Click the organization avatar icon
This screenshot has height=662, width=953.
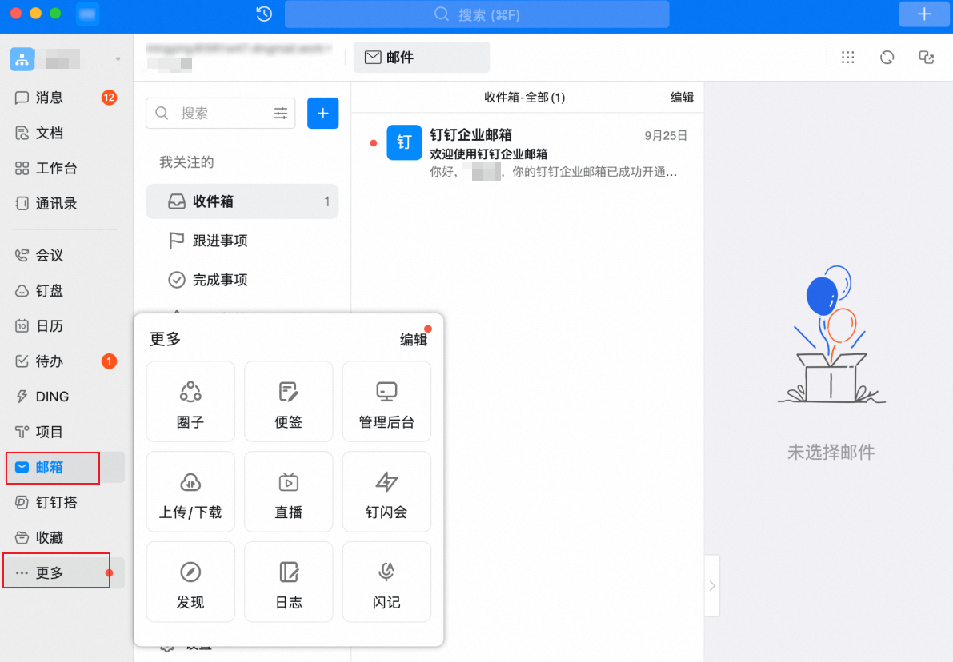pos(22,59)
